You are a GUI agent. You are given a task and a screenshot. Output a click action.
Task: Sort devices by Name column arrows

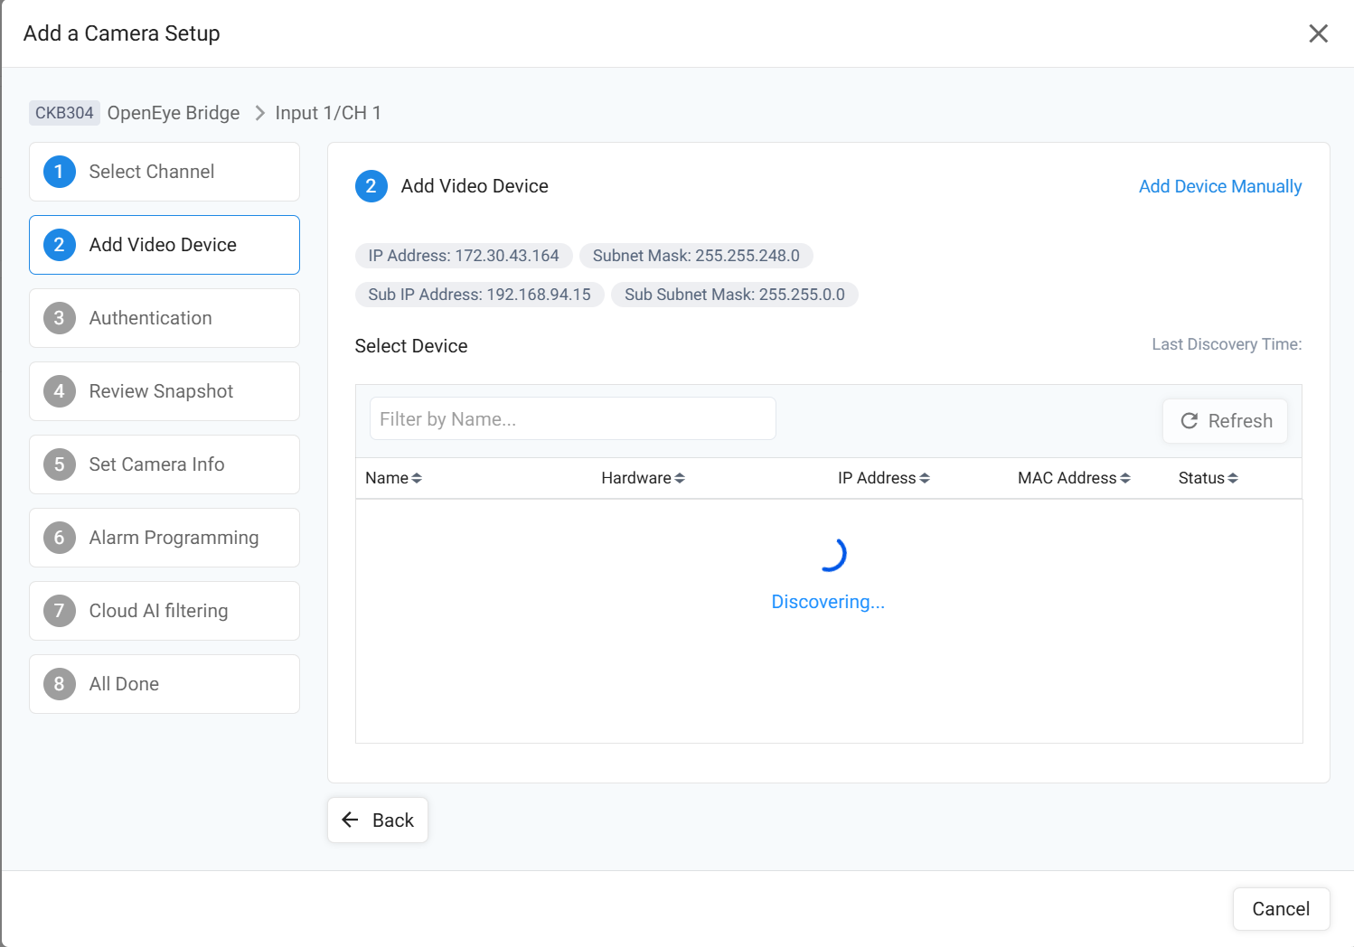click(417, 478)
